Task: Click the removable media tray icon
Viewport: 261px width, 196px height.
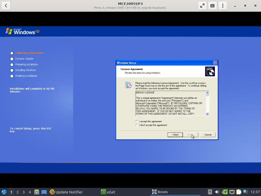Action: [x=210, y=192]
